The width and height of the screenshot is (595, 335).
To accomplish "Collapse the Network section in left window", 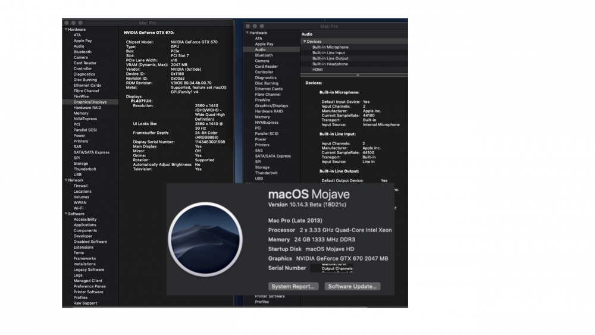I will (x=65, y=180).
